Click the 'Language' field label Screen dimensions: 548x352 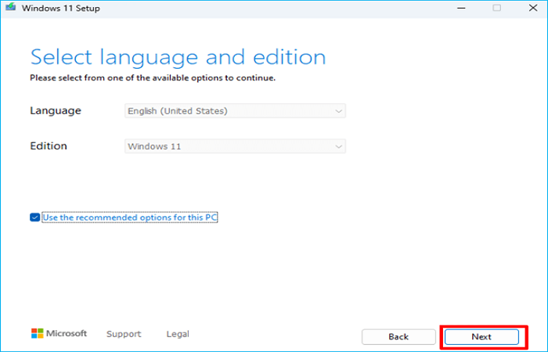tap(56, 111)
